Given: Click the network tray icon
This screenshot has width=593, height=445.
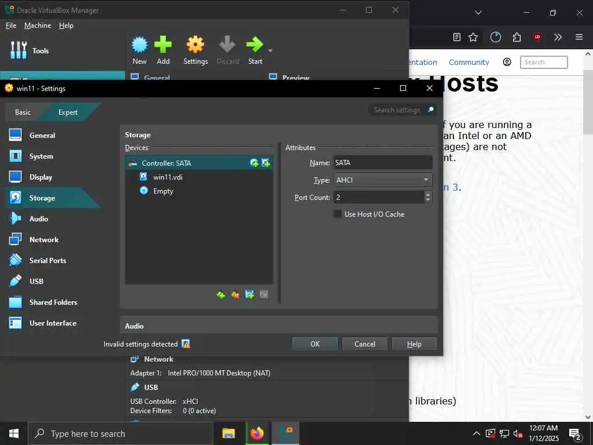Looking at the screenshot, I should point(504,433).
